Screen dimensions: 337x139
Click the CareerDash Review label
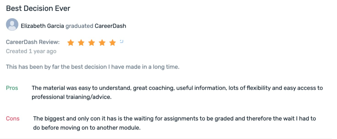(x=33, y=42)
